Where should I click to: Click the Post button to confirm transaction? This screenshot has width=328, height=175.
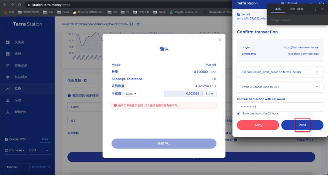pos(302,125)
